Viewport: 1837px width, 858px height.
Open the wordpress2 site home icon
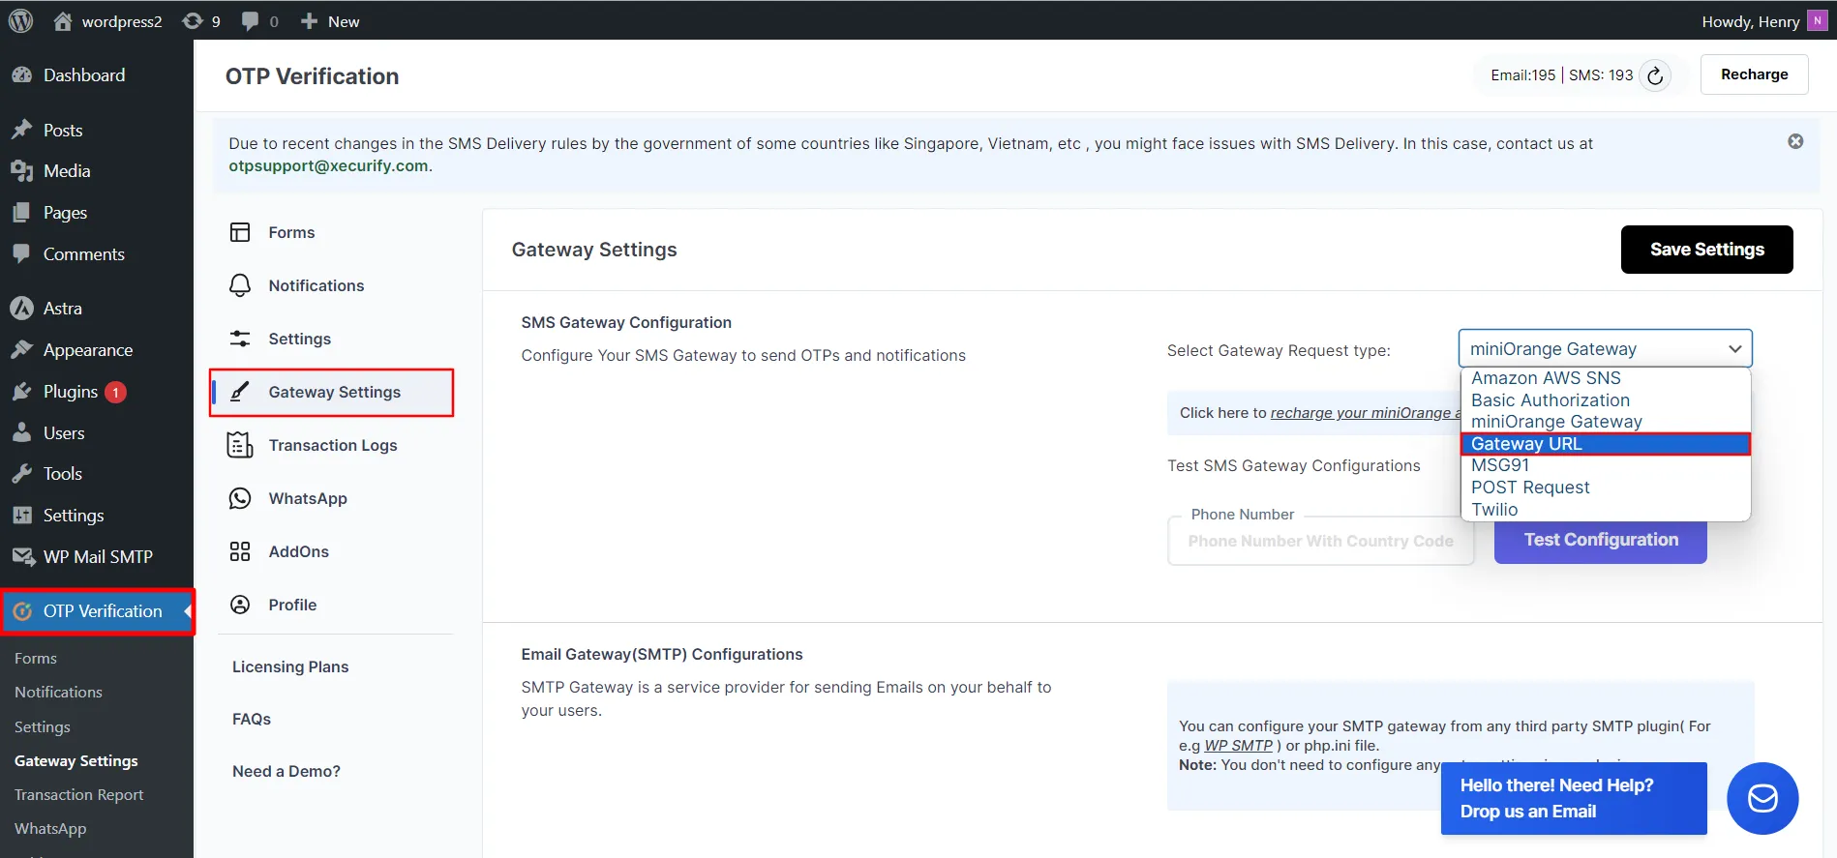click(63, 20)
